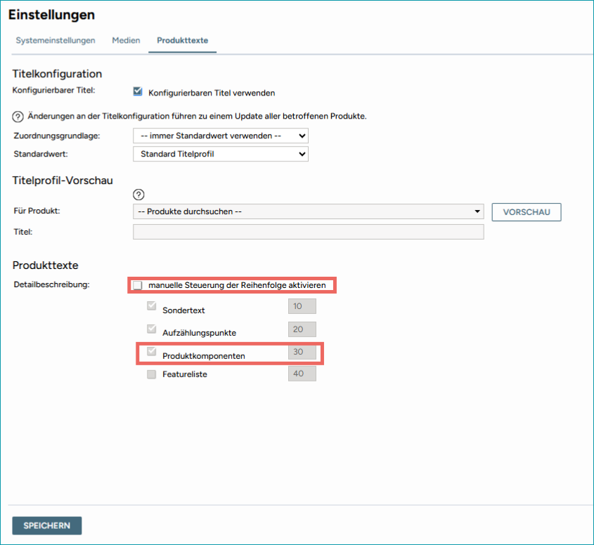
Task: Click the Produkttexte section heading
Action: [x=46, y=265]
